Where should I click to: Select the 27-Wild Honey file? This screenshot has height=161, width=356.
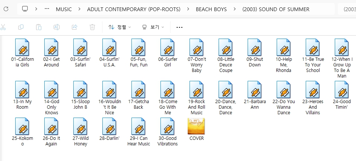point(80,132)
